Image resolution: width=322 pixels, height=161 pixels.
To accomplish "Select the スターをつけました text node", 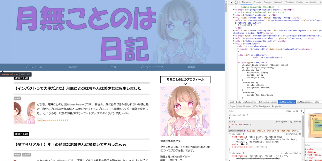I will (247, 26).
